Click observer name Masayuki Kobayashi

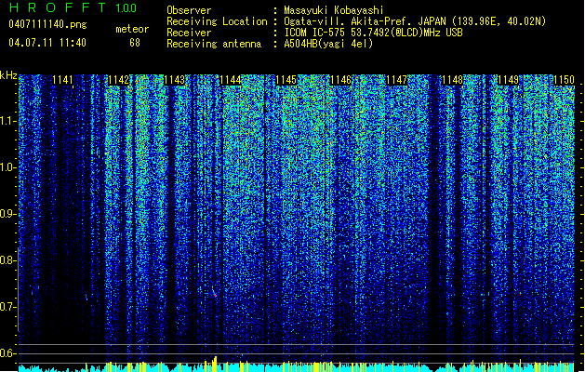click(334, 10)
